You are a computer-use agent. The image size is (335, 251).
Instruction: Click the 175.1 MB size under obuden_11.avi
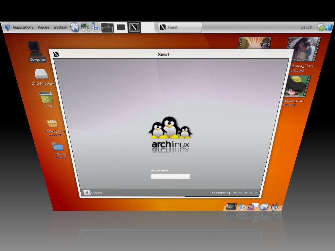pyautogui.click(x=289, y=105)
